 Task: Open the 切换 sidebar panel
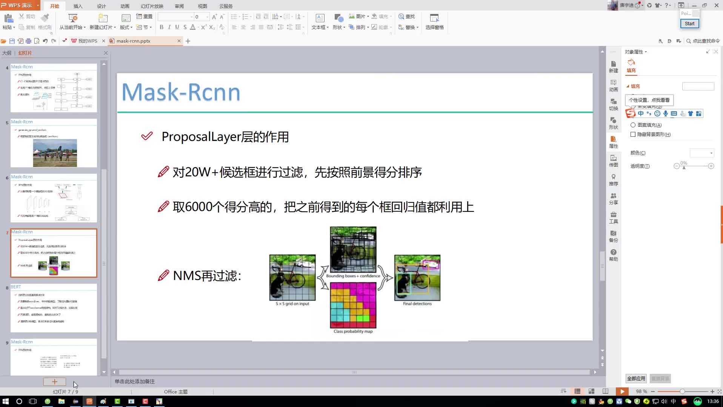[x=614, y=104]
